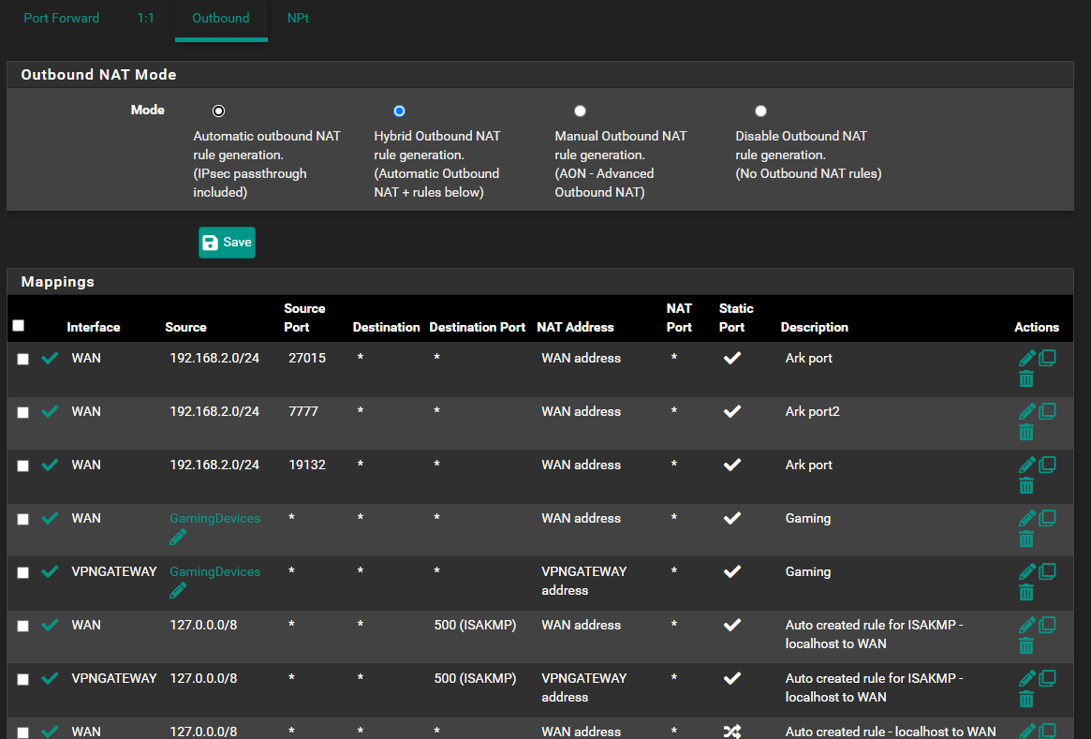Screen dimensions: 1091x739
Task: Copy the VPNGATEWAY Gaming mapping
Action: pos(1047,571)
